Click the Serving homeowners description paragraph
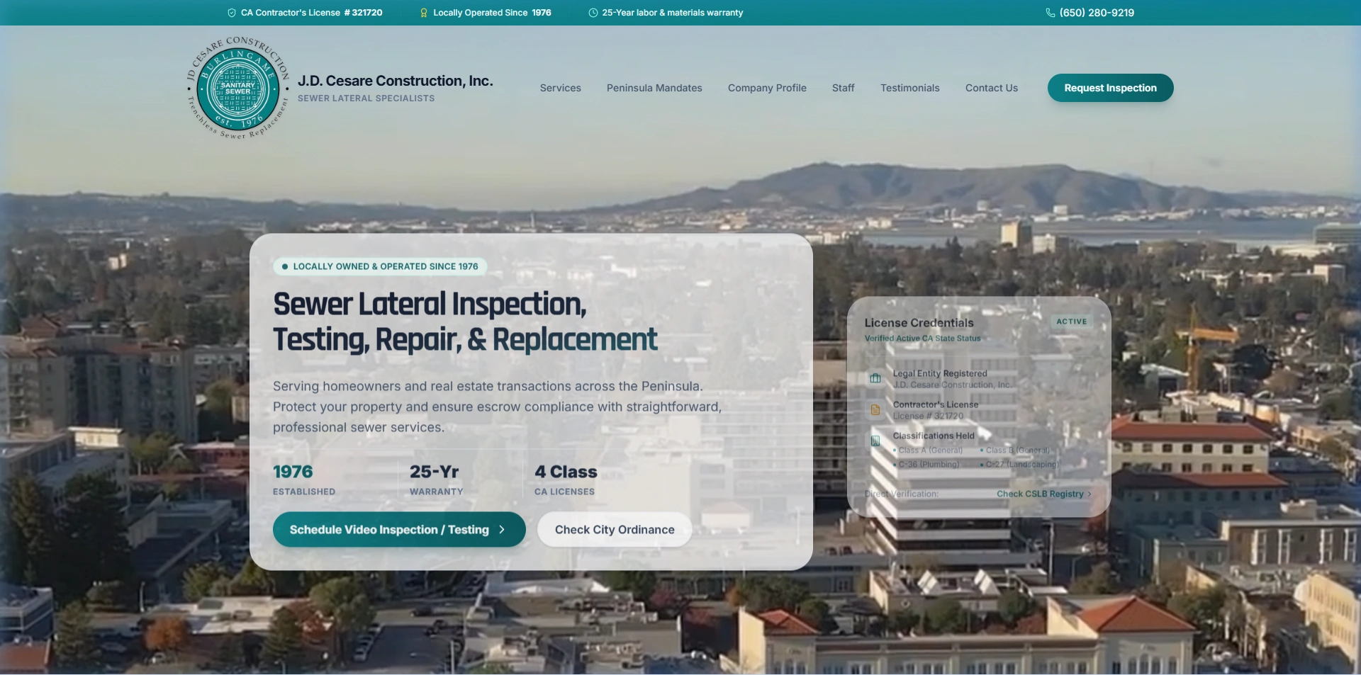 497,407
